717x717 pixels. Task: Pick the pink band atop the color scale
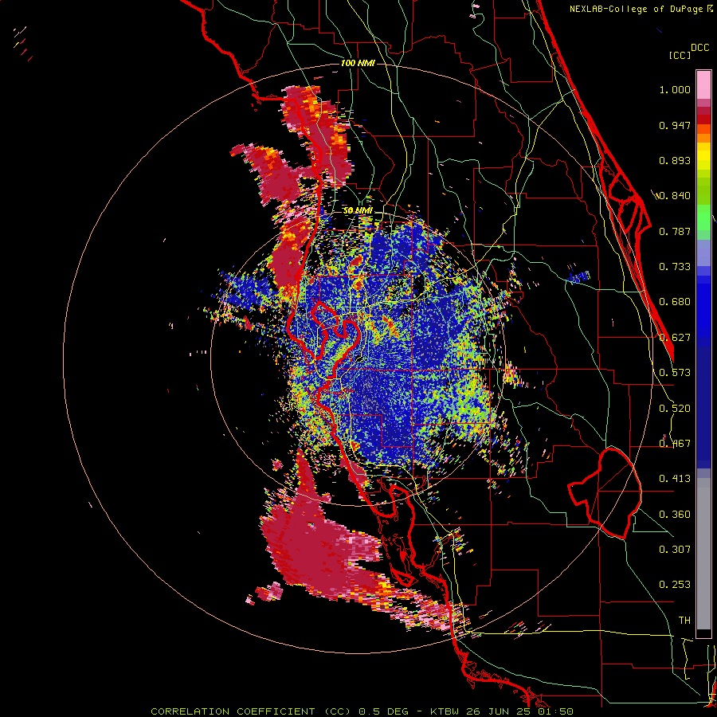(703, 84)
